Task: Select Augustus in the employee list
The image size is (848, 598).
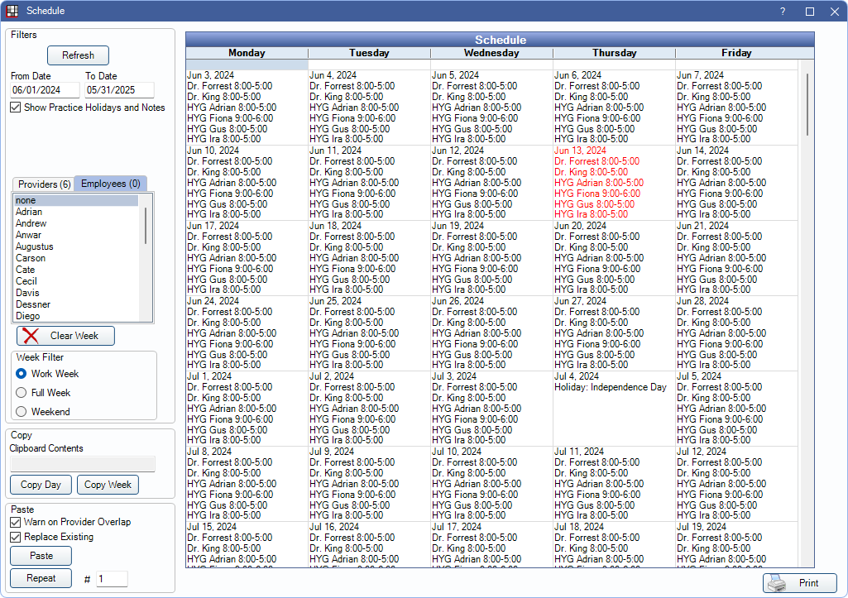Action: [x=35, y=246]
